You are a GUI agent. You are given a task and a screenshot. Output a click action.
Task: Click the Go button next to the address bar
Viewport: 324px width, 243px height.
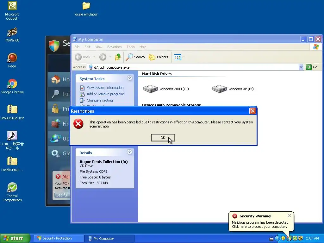(x=312, y=67)
